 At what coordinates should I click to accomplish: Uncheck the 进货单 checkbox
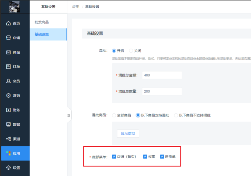click(162, 156)
